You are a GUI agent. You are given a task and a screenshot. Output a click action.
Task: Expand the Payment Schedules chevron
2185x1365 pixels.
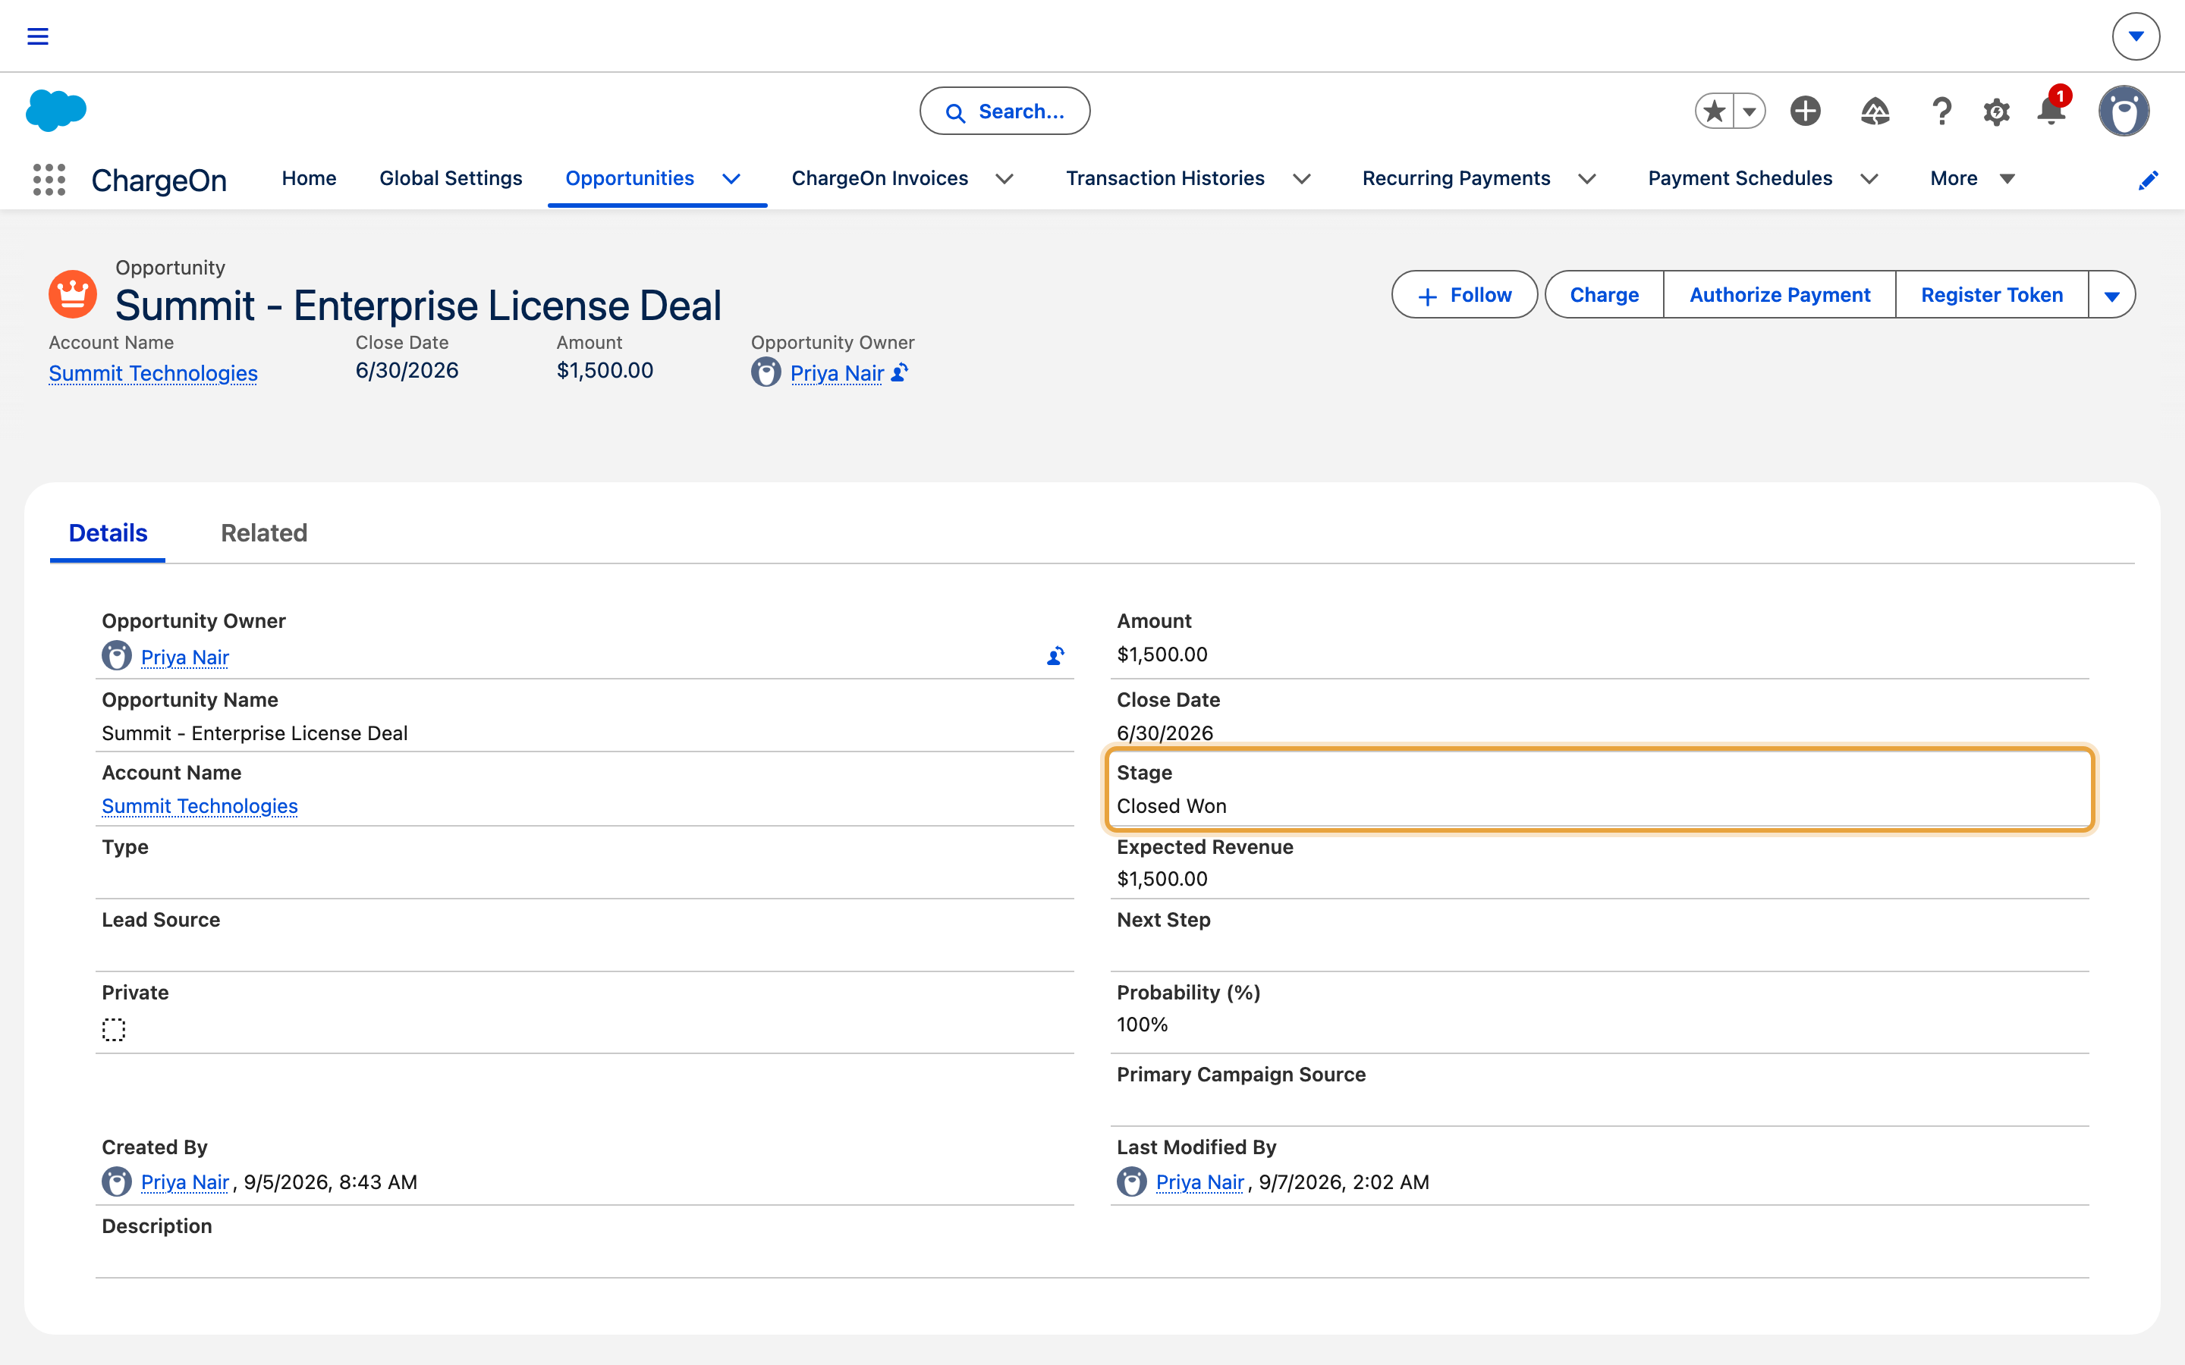coord(1869,179)
